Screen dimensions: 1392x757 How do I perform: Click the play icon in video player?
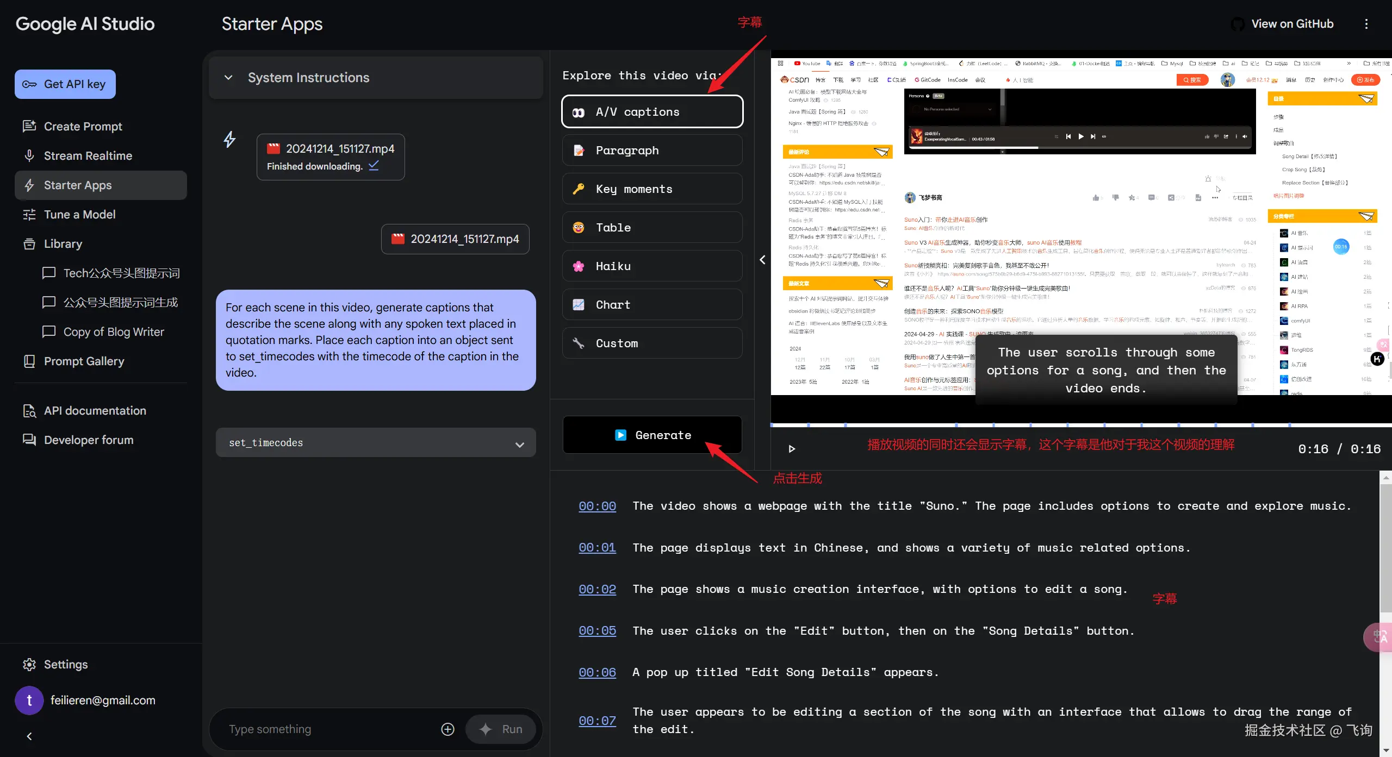[792, 449]
